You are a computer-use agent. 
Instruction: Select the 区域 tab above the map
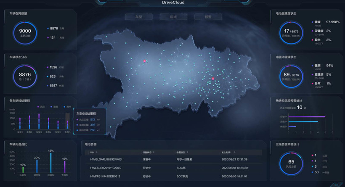coord(173,17)
